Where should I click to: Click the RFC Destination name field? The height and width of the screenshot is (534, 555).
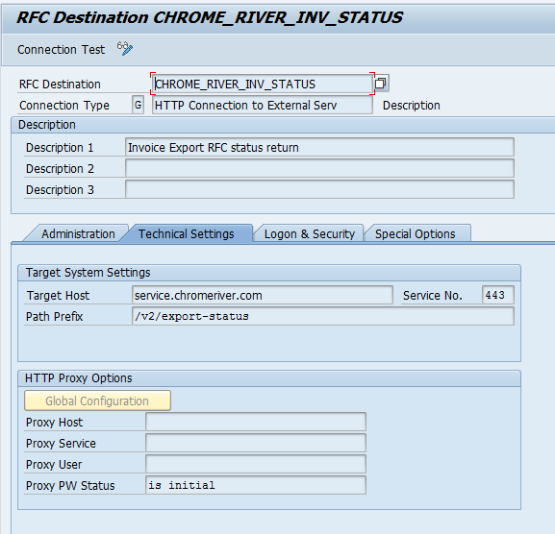coord(263,85)
